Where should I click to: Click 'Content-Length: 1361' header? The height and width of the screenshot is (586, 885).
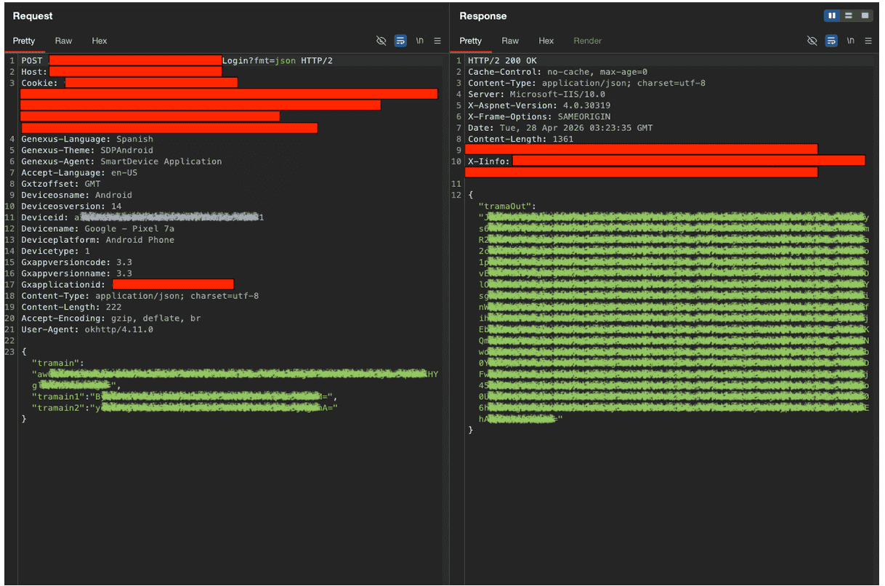click(520, 139)
